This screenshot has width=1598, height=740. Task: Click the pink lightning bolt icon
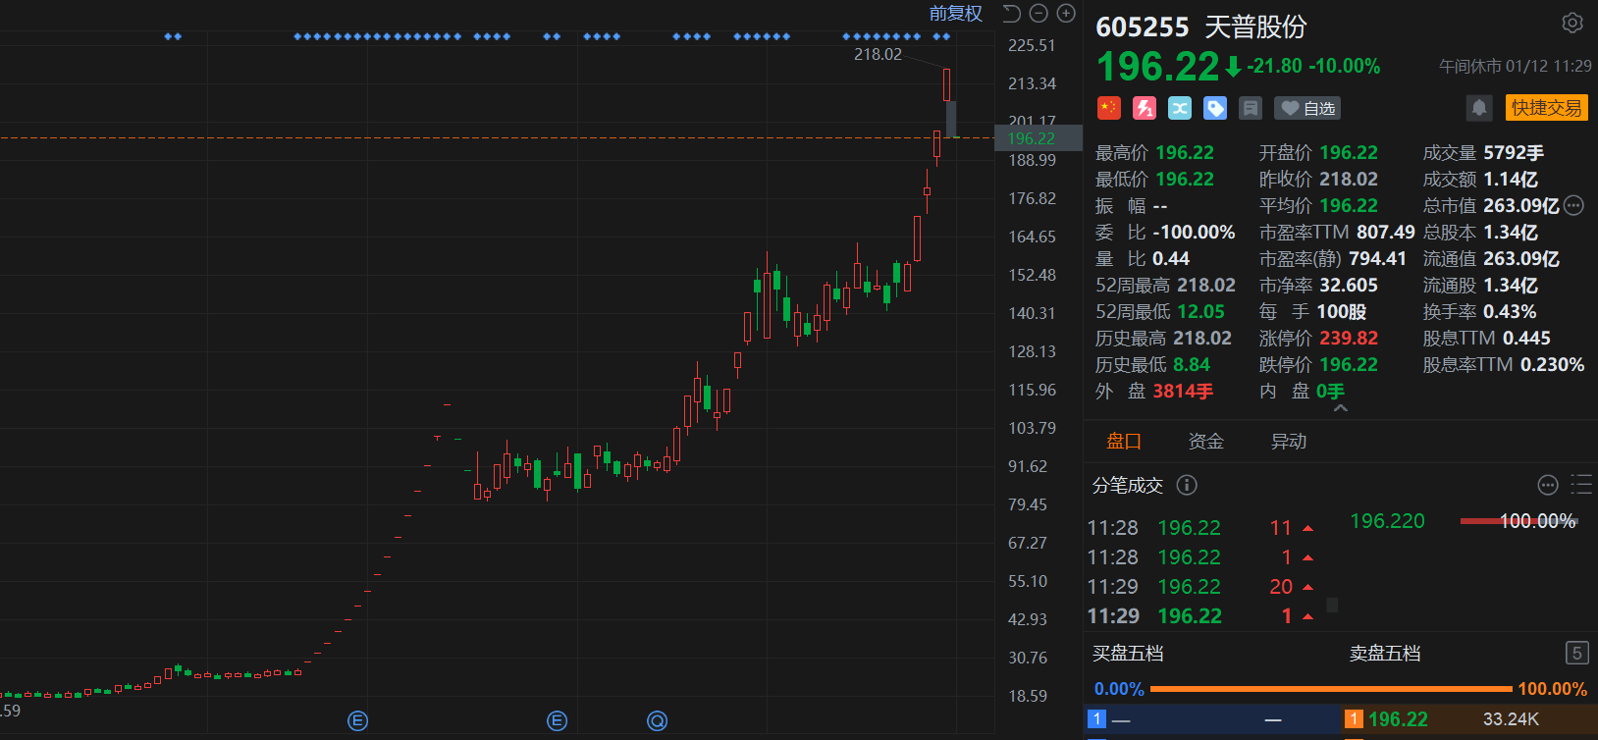(x=1144, y=108)
